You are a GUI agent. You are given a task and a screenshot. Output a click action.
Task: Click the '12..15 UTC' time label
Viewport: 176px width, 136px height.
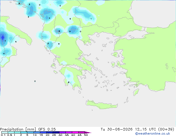[x=145, y=129]
